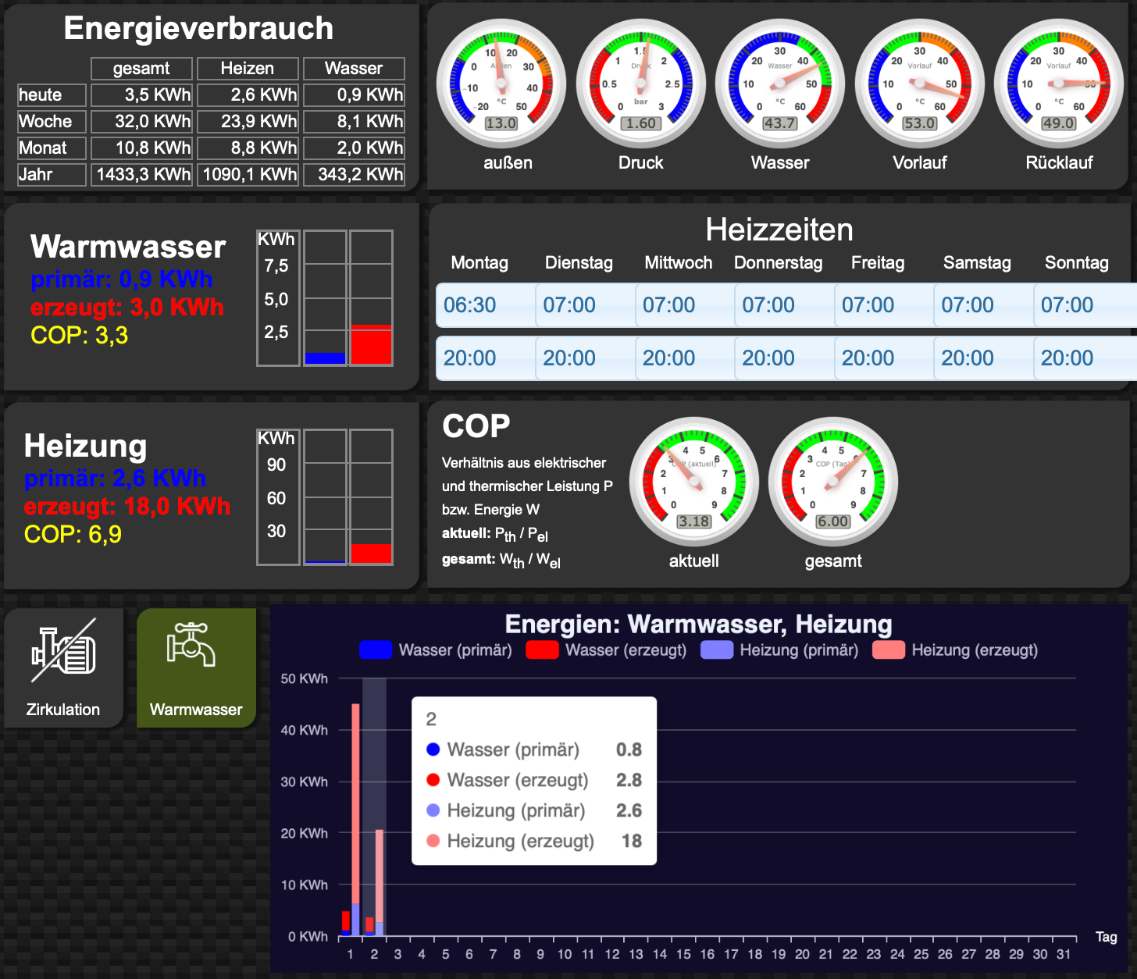Screen dimensions: 1137x979
Task: Open Freitag end time 20:00 picker
Action: pyautogui.click(x=883, y=358)
